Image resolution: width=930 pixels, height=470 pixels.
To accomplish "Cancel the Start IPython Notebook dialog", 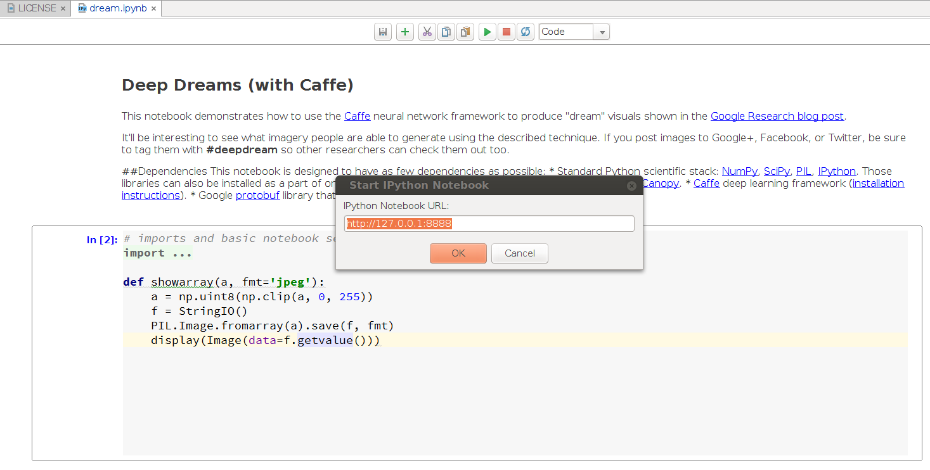I will [x=519, y=253].
